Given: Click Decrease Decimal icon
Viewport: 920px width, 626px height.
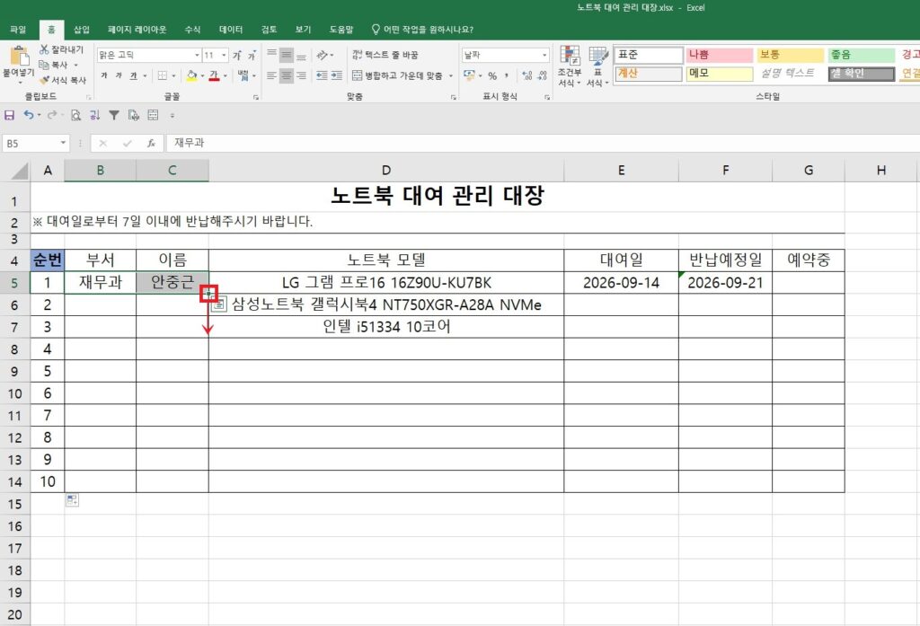Looking at the screenshot, I should (x=542, y=75).
